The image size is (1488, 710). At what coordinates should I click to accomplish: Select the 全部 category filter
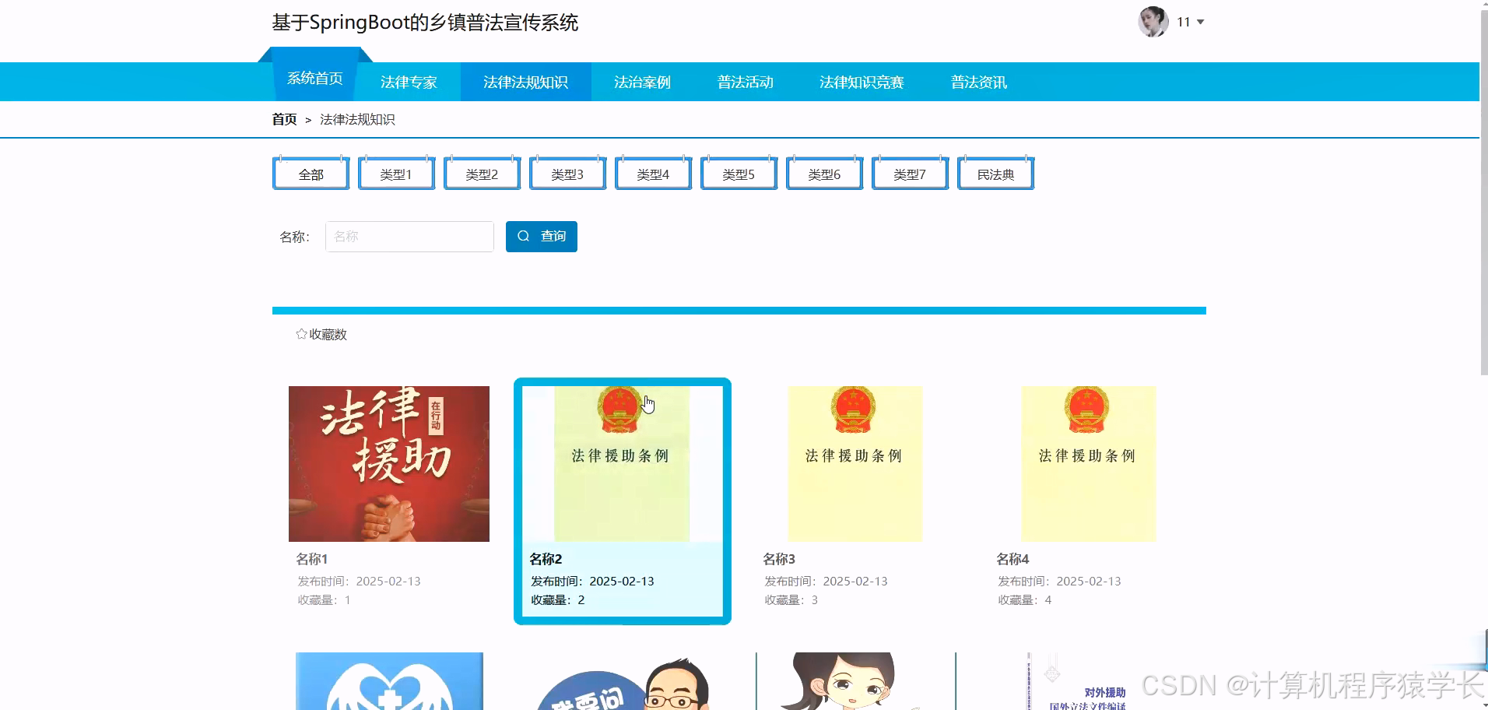tap(310, 174)
